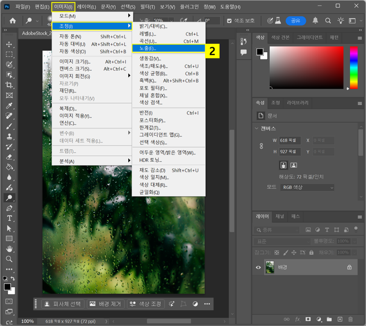
Task: Hide the 배경 layer using eye icon
Action: click(259, 267)
